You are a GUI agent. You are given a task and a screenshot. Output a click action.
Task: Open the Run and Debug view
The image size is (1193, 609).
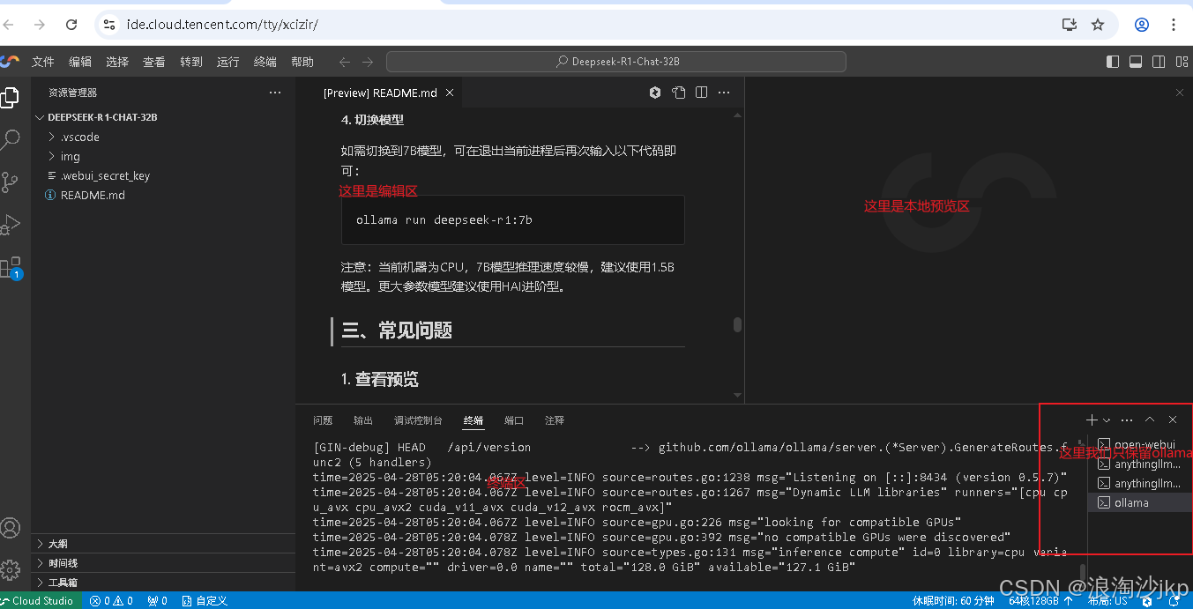click(10, 224)
